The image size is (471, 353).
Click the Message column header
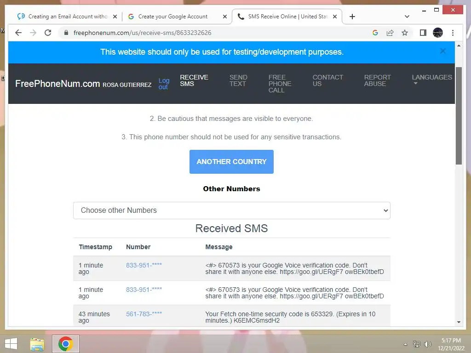pyautogui.click(x=218, y=247)
